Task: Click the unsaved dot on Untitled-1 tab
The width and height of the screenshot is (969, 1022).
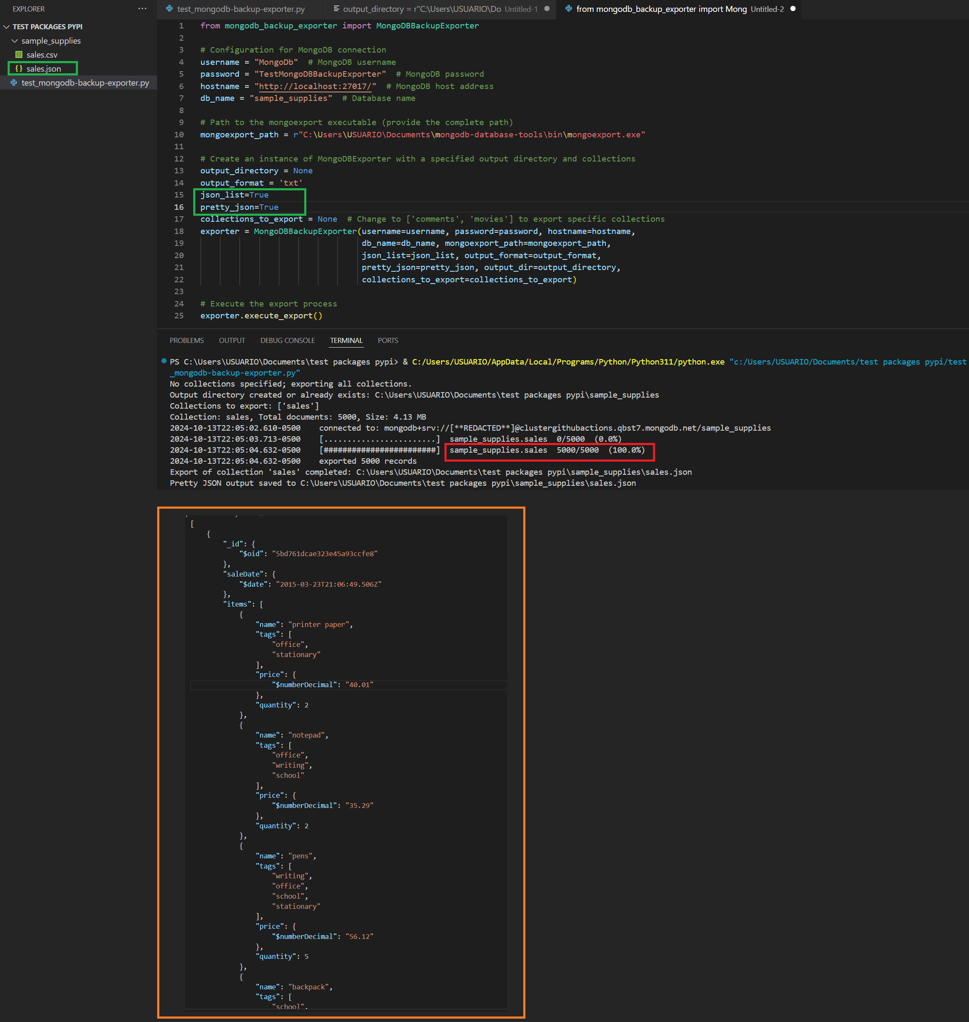Action: (547, 9)
